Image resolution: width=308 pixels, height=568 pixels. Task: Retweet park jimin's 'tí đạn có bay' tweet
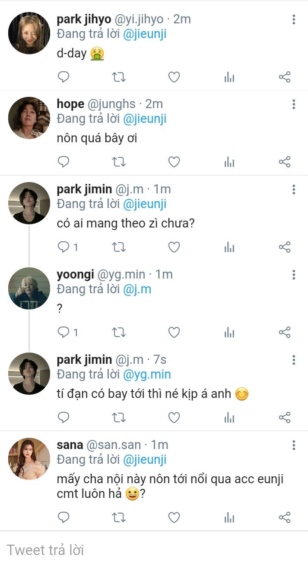pos(119,417)
